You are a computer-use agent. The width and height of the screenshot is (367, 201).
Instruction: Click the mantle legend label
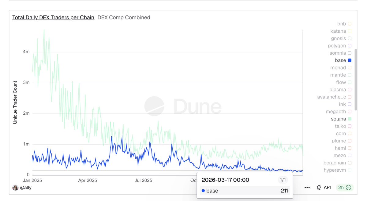pyautogui.click(x=338, y=75)
